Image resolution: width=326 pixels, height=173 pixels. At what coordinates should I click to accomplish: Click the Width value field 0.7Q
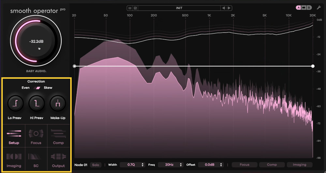pyautogui.click(x=131, y=165)
